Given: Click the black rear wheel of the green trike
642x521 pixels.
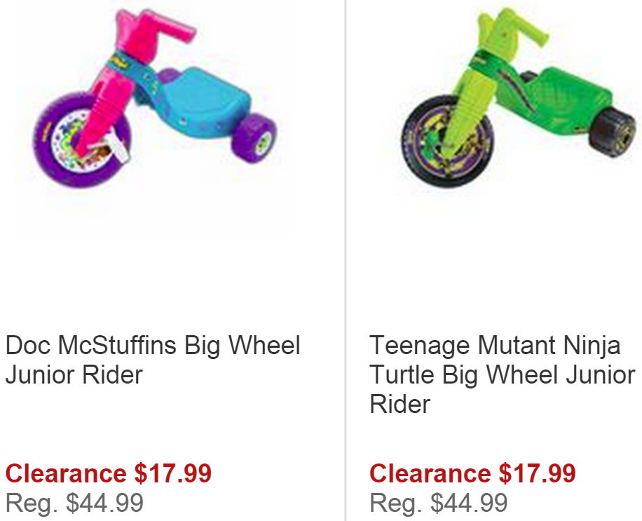Looking at the screenshot, I should click(613, 132).
